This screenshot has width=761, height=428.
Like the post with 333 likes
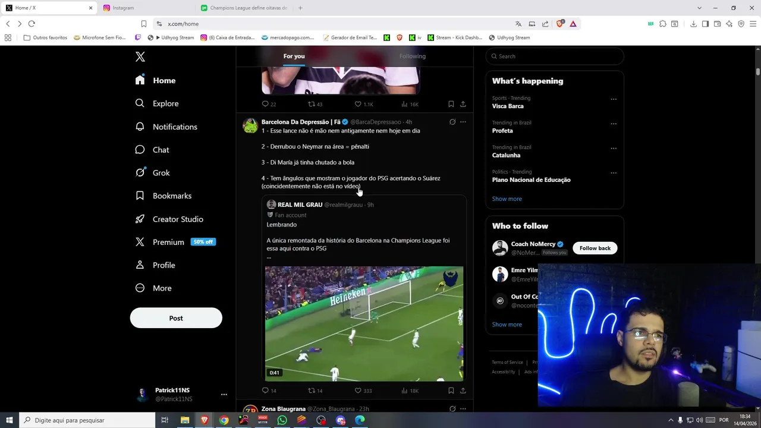point(363,391)
